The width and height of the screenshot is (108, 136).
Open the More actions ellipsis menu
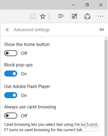(x=101, y=16)
